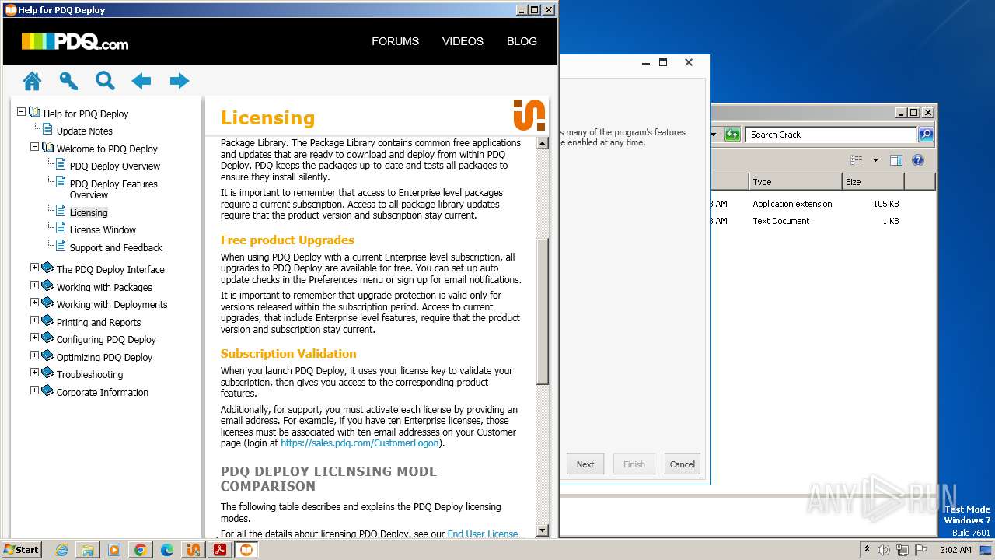Expand Working with Packages node
This screenshot has width=995, height=560.
click(x=35, y=285)
